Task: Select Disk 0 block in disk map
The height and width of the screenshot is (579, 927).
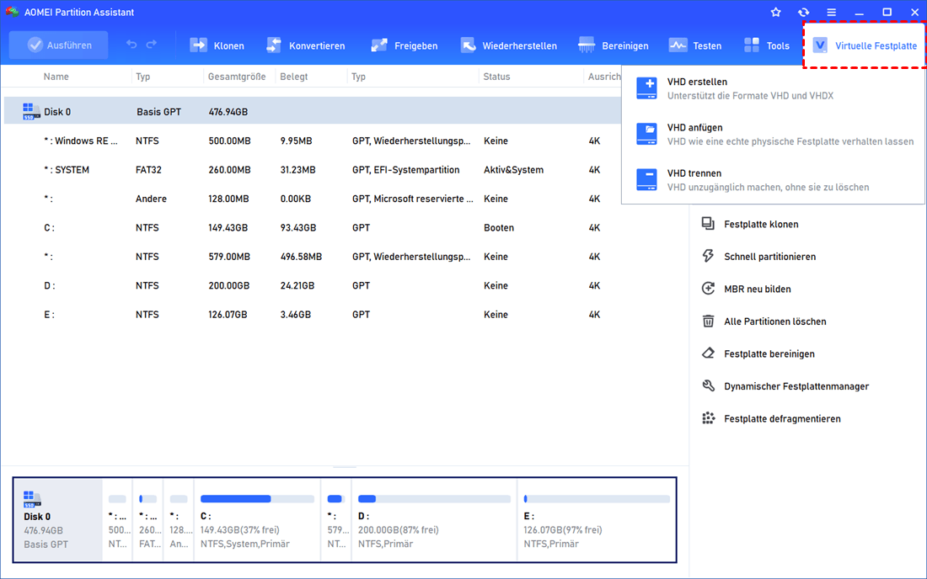Action: (58, 519)
